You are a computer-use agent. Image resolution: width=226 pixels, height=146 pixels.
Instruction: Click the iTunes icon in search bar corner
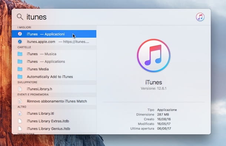[200, 17]
